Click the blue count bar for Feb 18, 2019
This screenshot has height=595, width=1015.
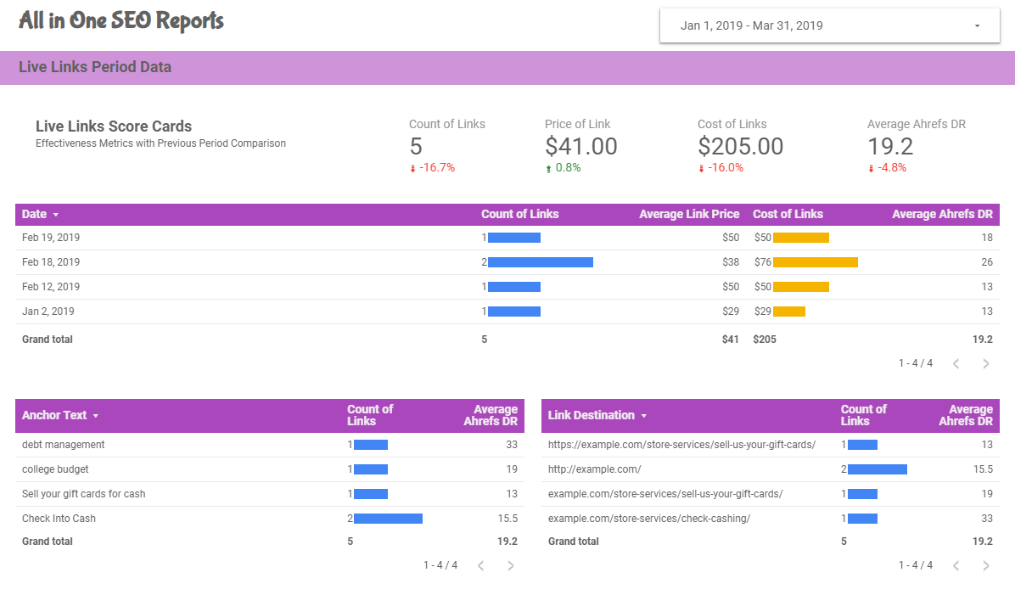coord(541,262)
